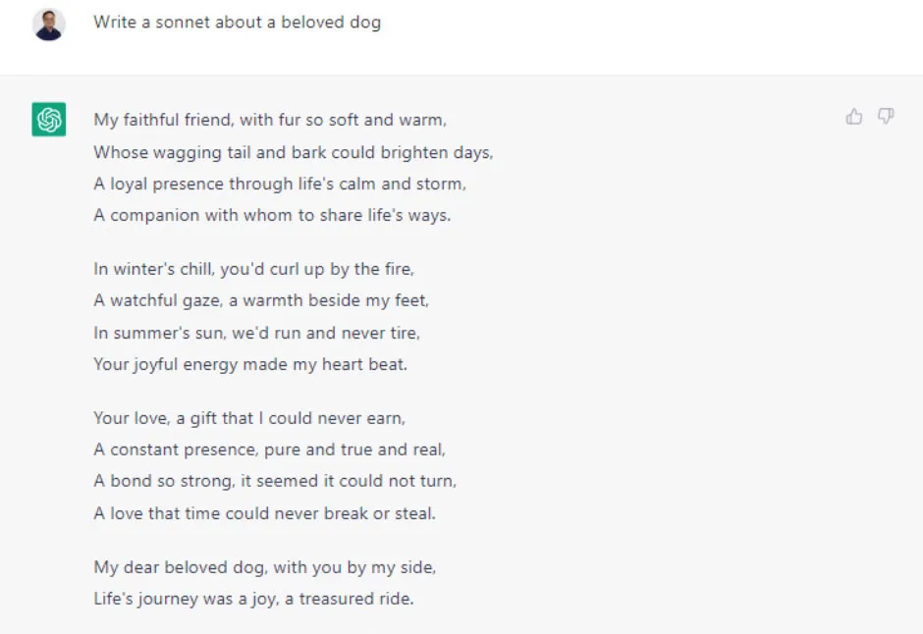This screenshot has width=923, height=634.
Task: Click the line starting "A bond so strong"
Action: 275,481
